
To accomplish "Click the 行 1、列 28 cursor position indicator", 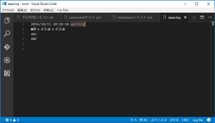I will coord(139,120).
